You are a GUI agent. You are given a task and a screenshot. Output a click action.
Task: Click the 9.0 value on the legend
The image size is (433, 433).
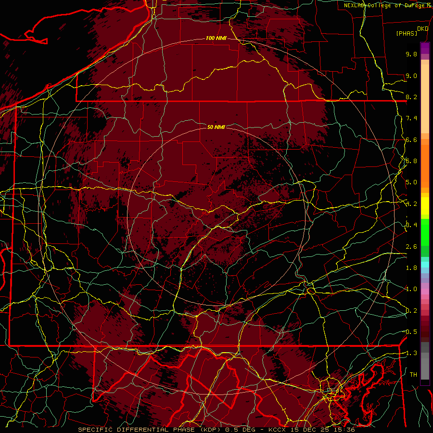click(411, 76)
